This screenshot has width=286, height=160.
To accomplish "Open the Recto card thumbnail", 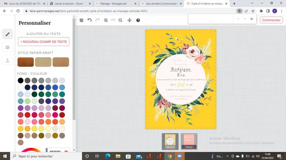I will (x=170, y=141).
